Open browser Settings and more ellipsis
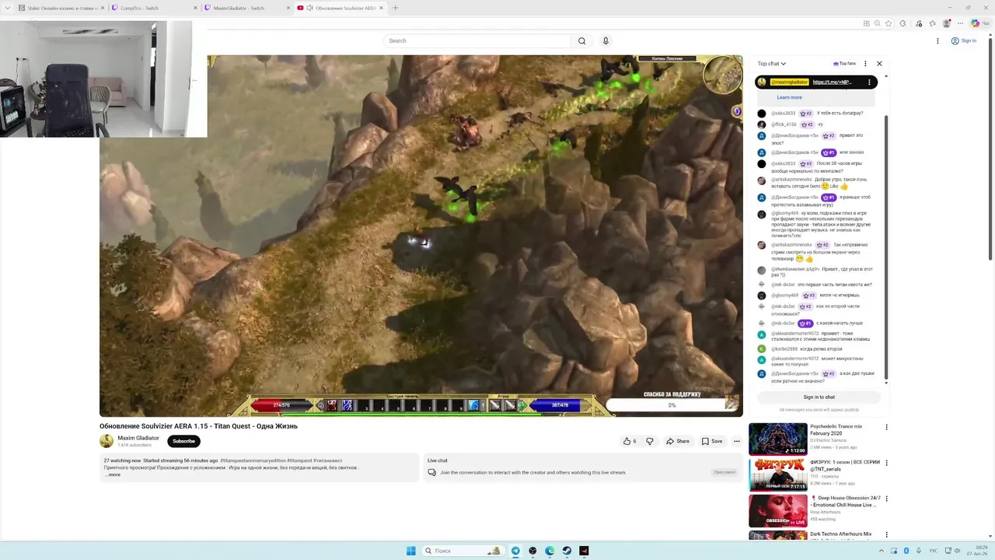 961,23
